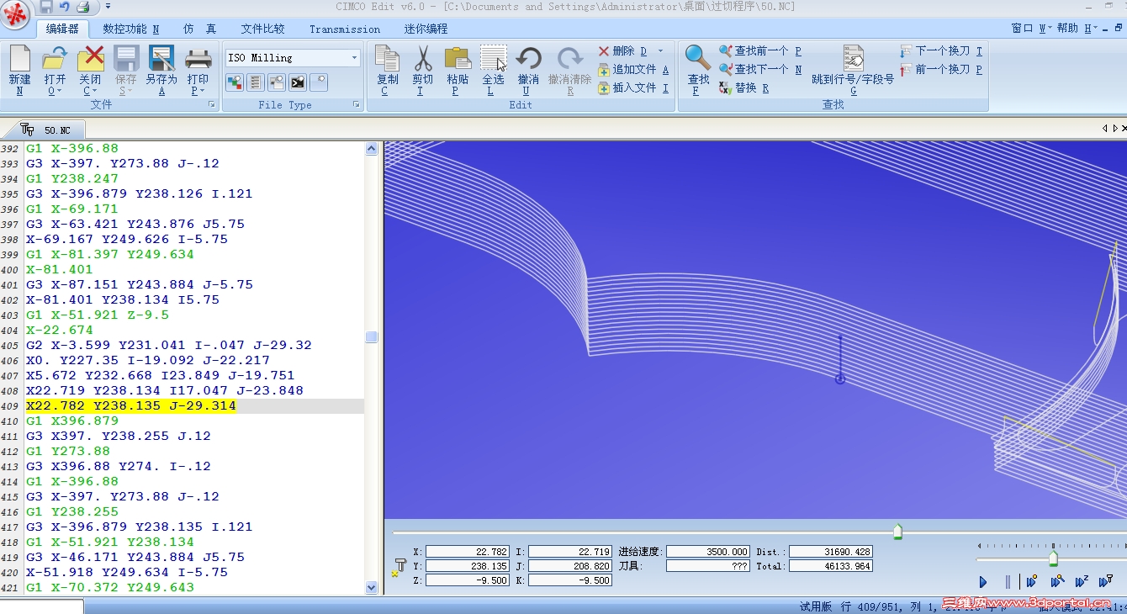Click 查找下一个 find next button

(760, 70)
